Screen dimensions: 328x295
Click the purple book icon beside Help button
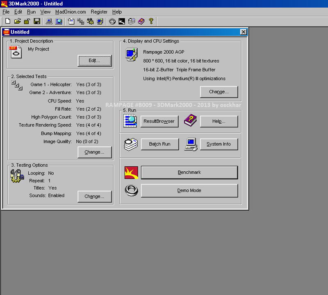(190, 120)
